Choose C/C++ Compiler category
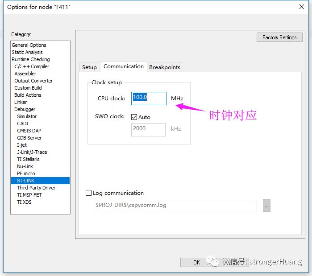This screenshot has width=312, height=276. pos(32,66)
